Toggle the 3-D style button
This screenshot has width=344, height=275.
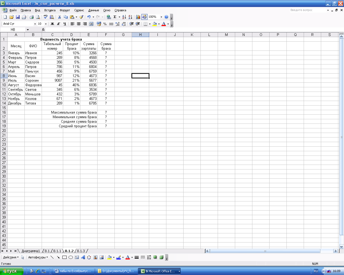(x=161, y=257)
